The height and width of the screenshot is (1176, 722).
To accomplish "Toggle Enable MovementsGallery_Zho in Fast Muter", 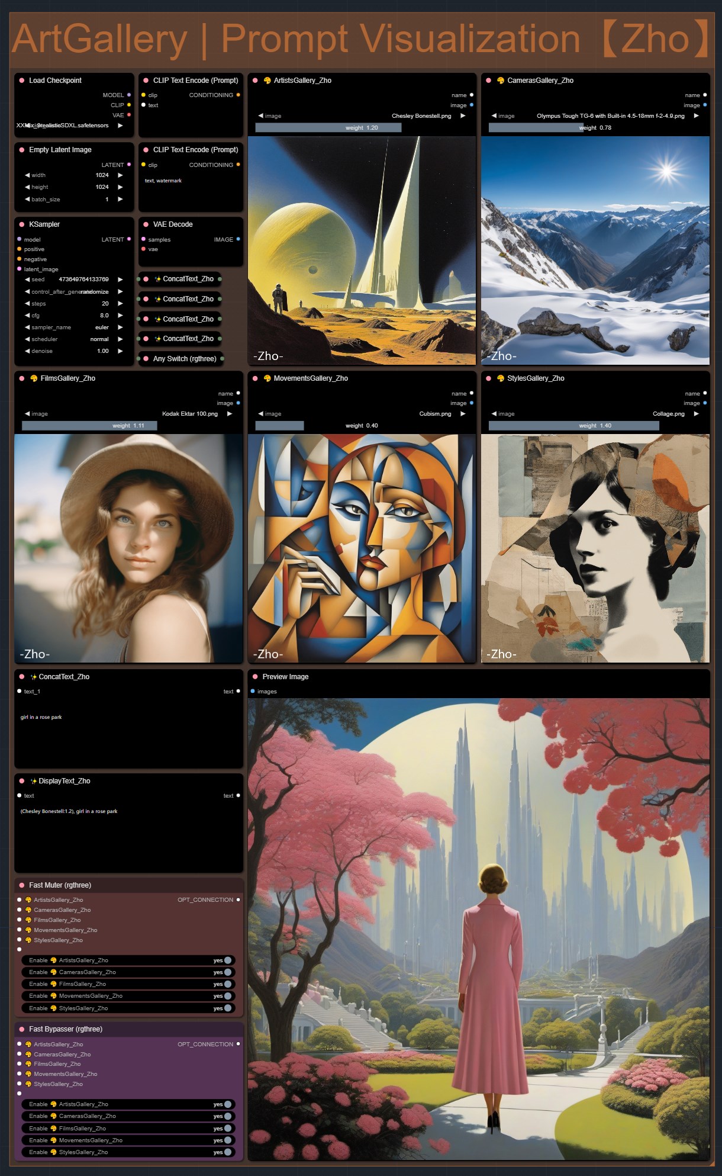I will [x=128, y=996].
